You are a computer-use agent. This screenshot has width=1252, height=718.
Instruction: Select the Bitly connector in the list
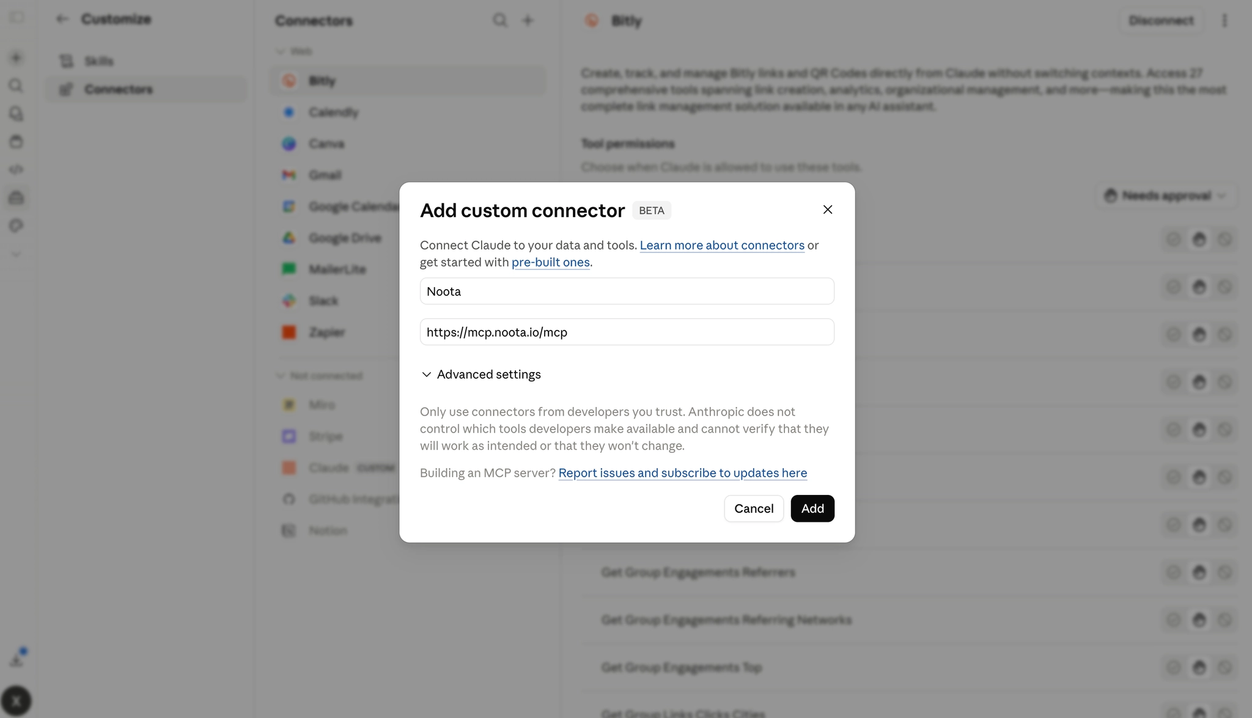click(x=408, y=81)
